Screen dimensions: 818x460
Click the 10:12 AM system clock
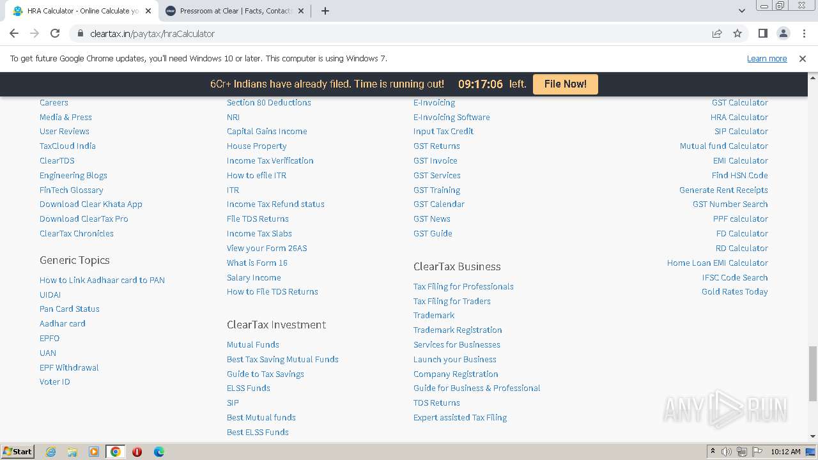785,452
